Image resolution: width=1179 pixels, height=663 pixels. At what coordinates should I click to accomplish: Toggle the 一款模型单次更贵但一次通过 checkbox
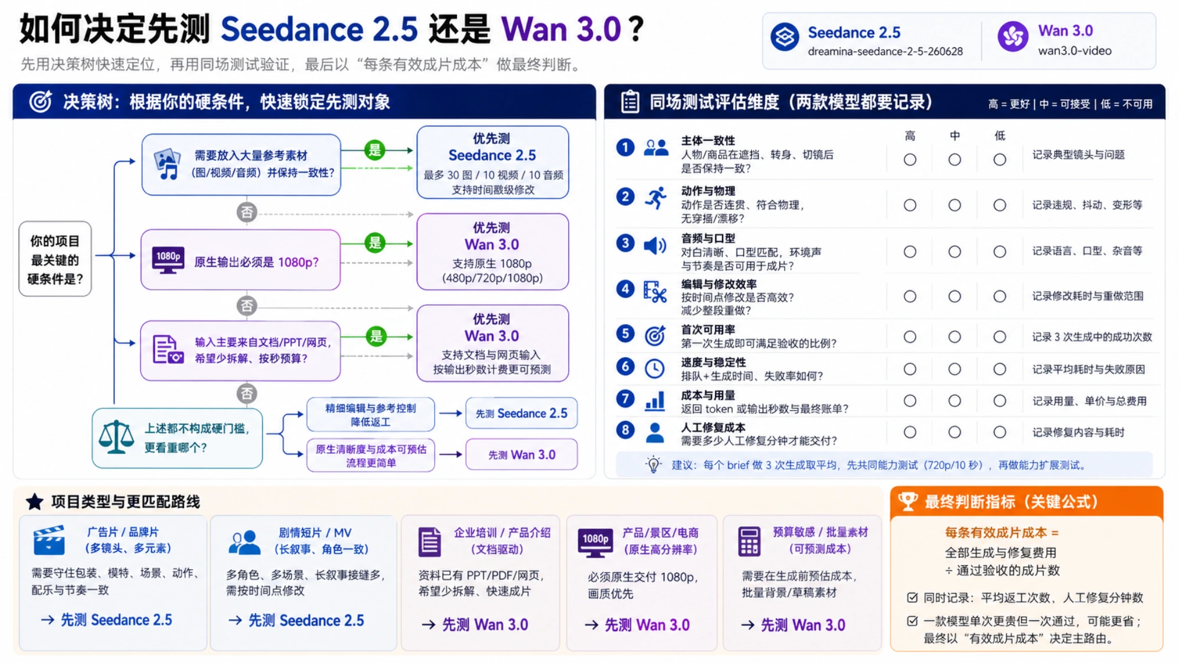tap(913, 621)
